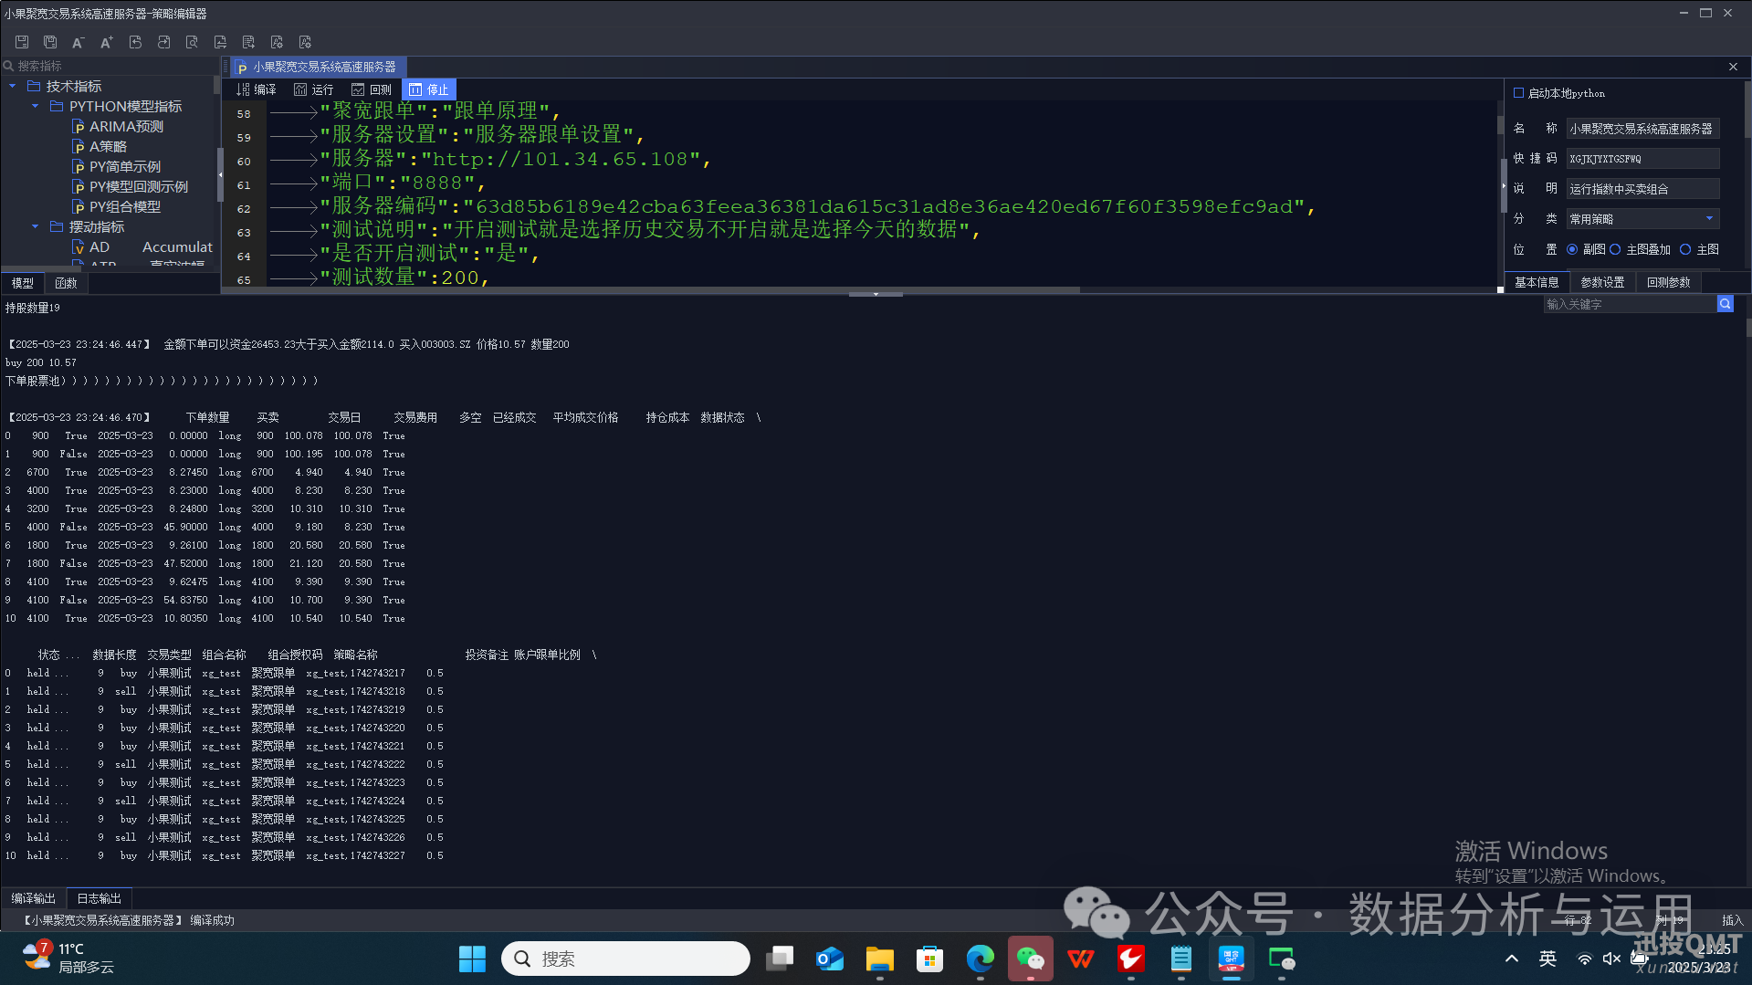Screen dimensions: 1752x985
Task: Select the 副图 position radio button
Action: coord(1572,249)
